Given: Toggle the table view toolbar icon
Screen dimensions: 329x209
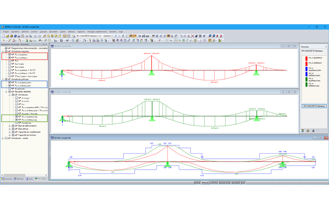Looking at the screenshot, I should 68,36.
